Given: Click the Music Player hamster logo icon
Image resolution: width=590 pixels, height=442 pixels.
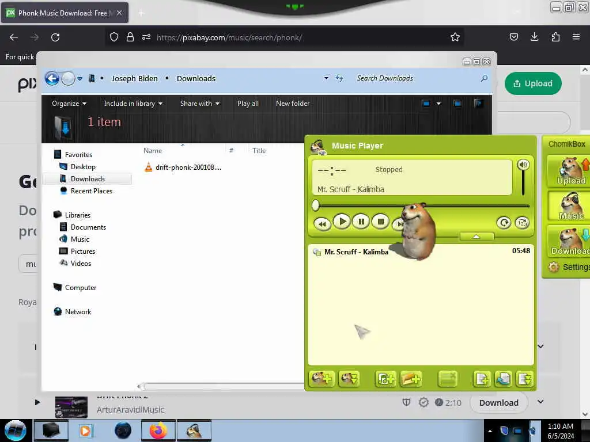Looking at the screenshot, I should click(318, 147).
